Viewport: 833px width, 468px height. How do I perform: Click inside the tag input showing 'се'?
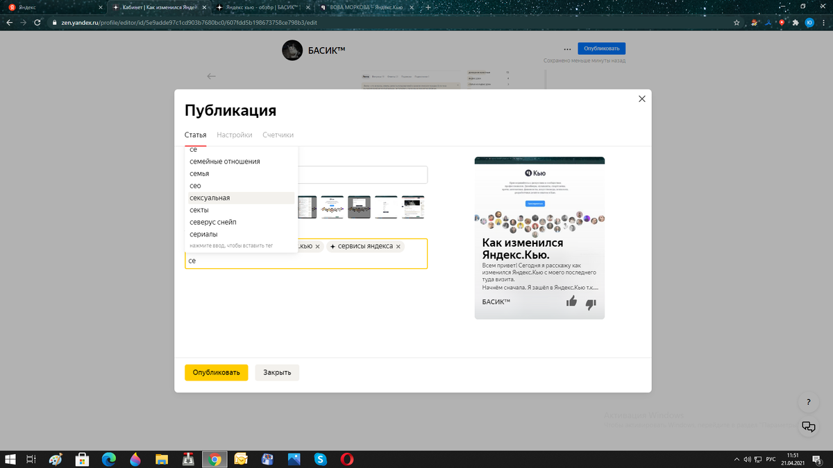click(x=305, y=261)
